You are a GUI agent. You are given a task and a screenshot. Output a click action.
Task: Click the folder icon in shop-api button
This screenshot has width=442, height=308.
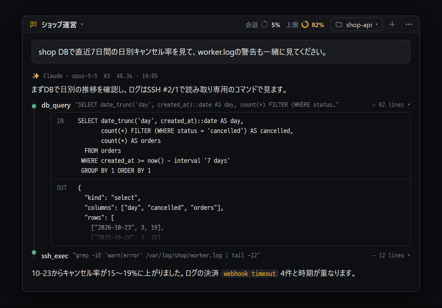339,24
